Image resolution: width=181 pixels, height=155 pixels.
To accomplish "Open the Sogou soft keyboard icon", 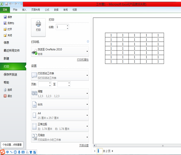I will (23, 152).
